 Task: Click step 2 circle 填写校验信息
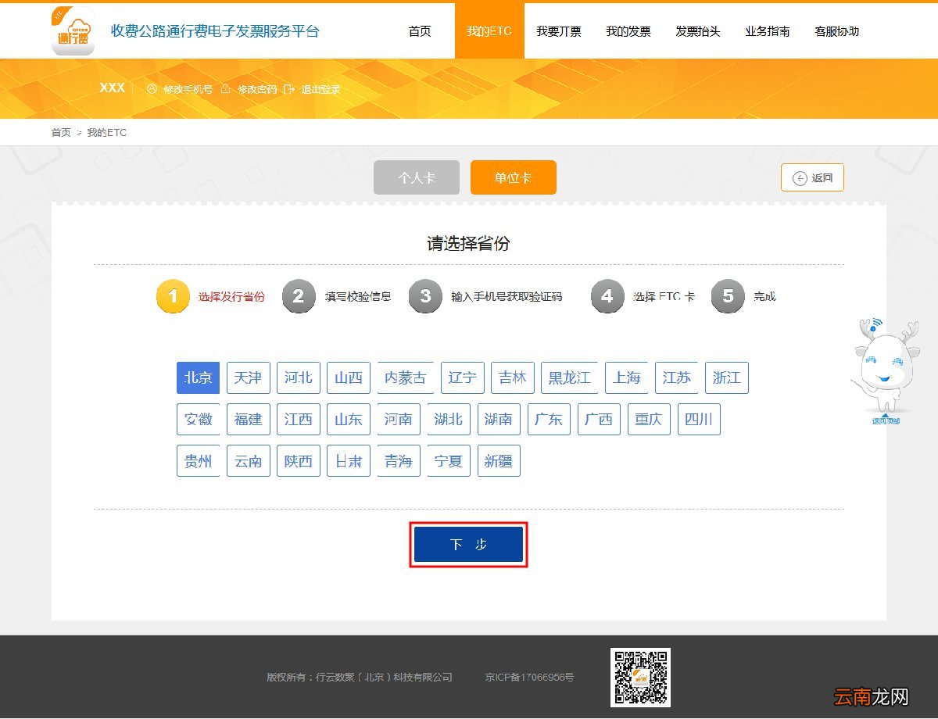click(299, 297)
